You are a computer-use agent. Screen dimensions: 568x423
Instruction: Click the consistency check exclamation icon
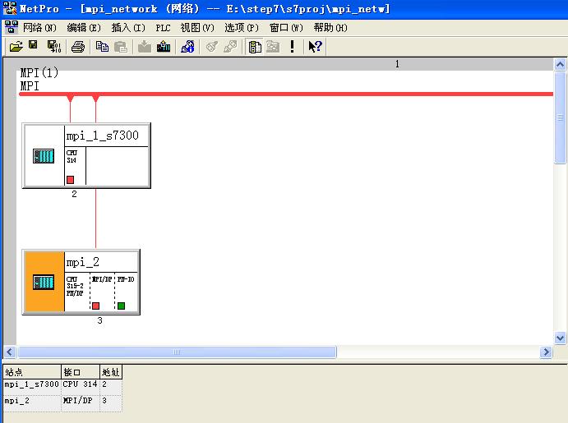292,47
